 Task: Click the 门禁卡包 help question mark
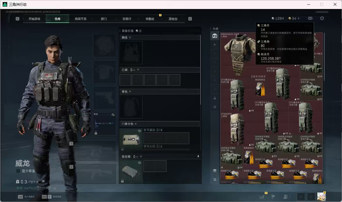coord(136,124)
